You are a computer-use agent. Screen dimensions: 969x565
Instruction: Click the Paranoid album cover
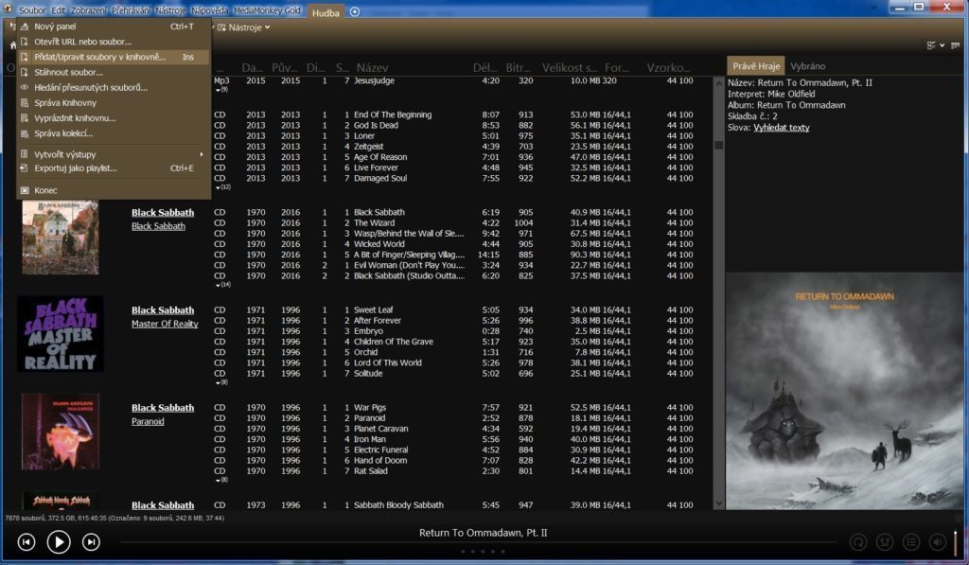click(x=61, y=432)
